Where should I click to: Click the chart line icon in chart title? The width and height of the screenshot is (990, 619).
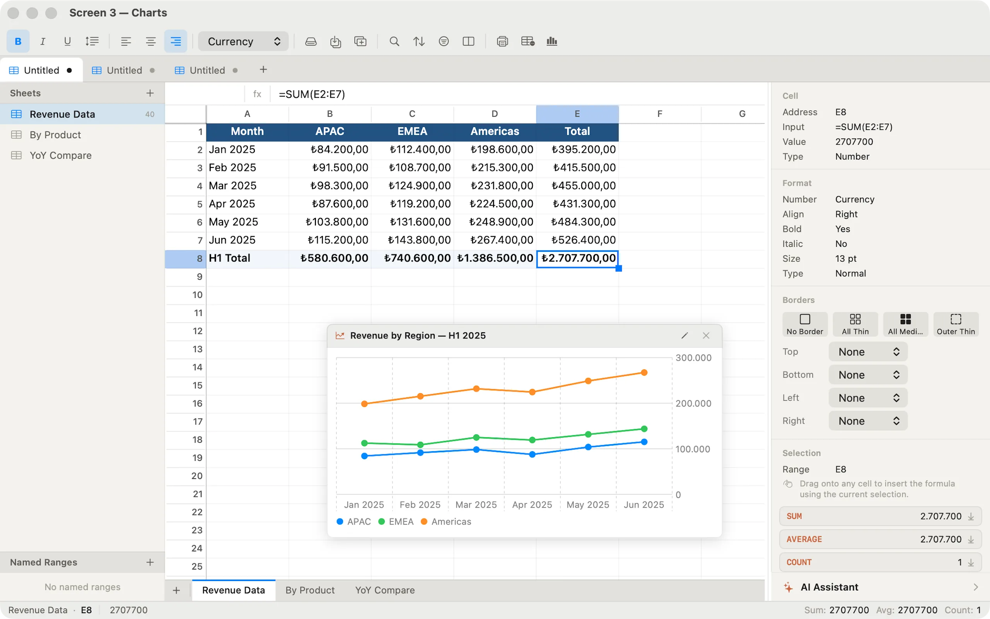click(x=340, y=336)
